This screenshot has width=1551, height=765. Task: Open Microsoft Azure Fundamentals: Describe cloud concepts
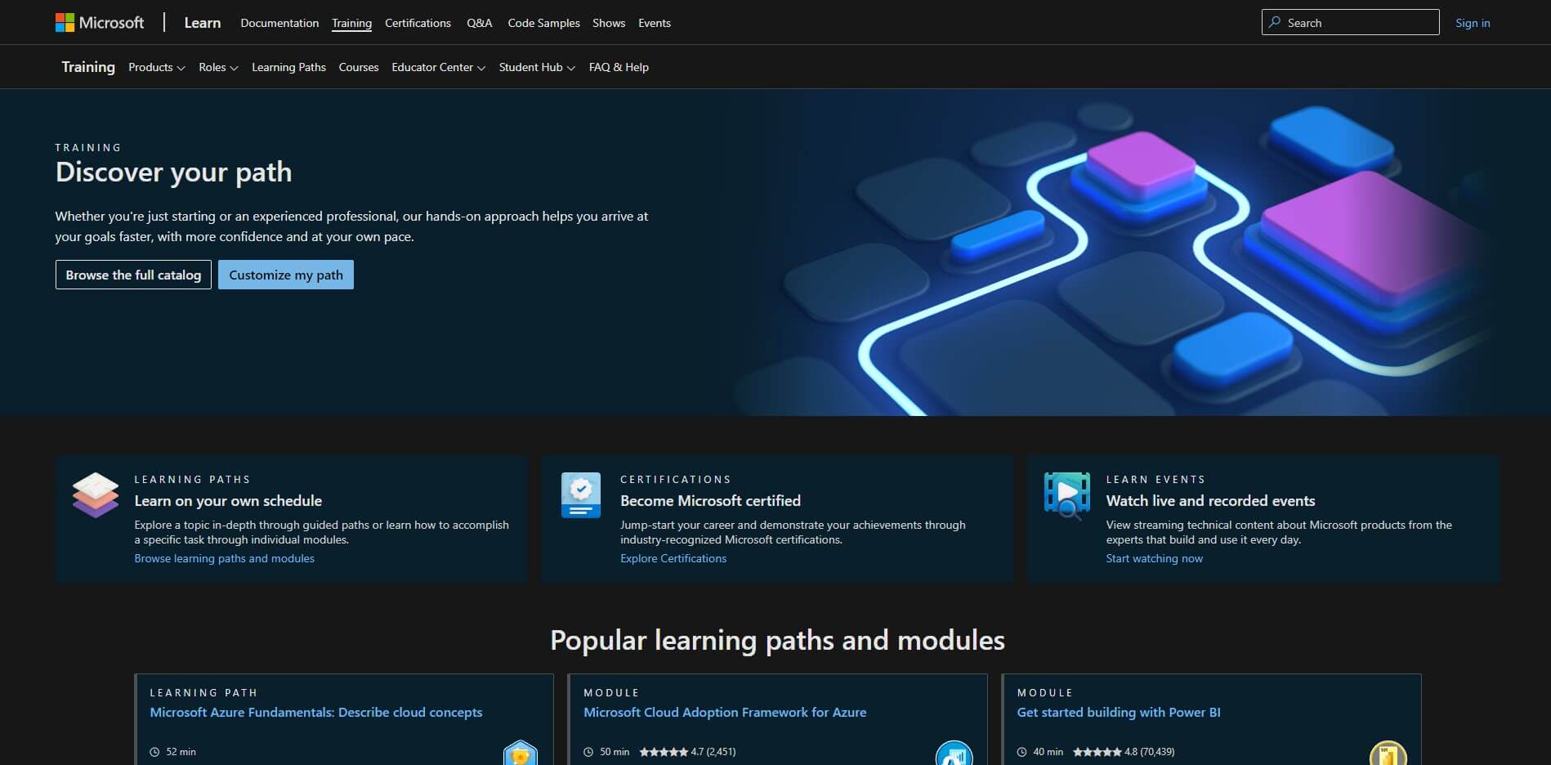tap(316, 712)
